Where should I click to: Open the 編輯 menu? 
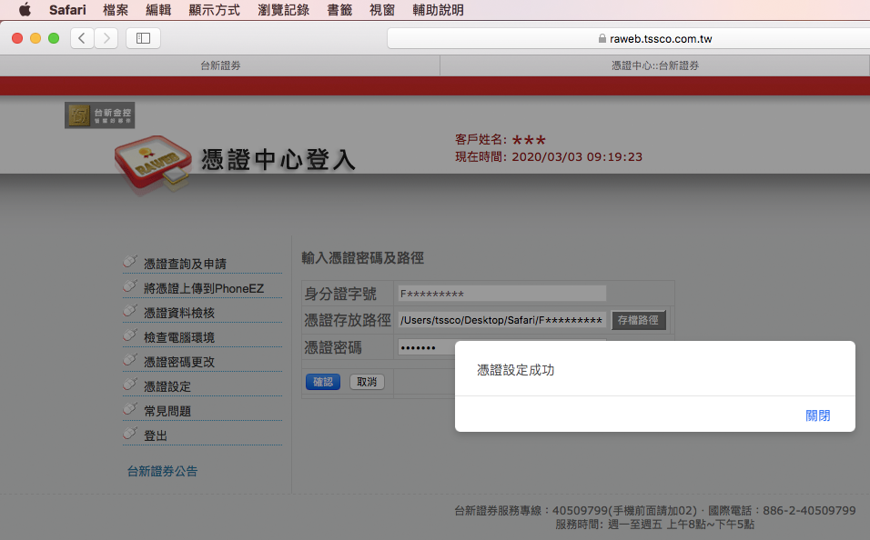tap(158, 10)
